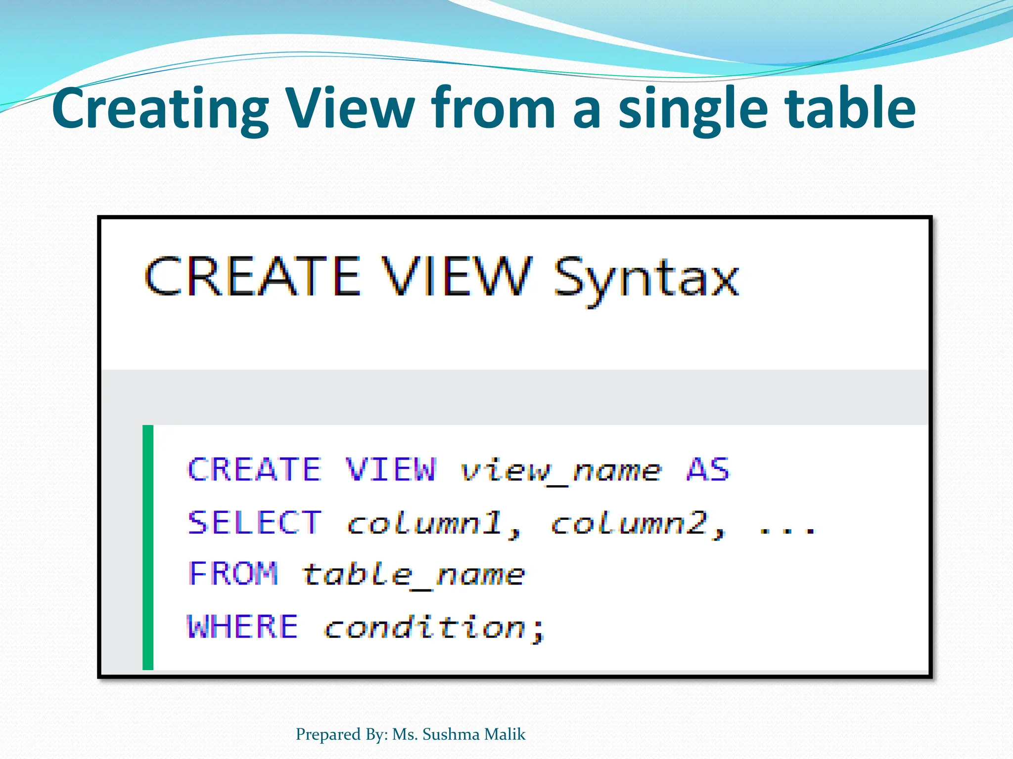The width and height of the screenshot is (1013, 759).
Task: Click the code line "WHERE condition;"
Action: pos(366,628)
